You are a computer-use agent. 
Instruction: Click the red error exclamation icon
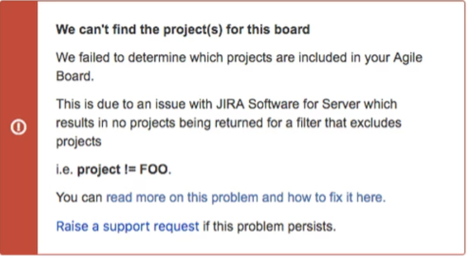point(18,127)
